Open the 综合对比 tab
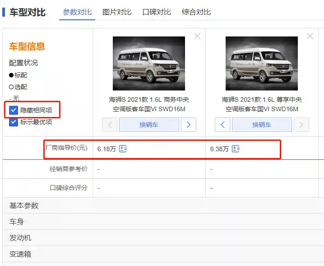 point(196,12)
